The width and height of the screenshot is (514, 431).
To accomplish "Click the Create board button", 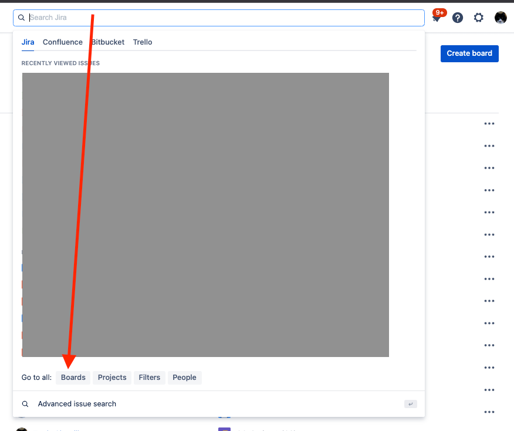I will (469, 53).
